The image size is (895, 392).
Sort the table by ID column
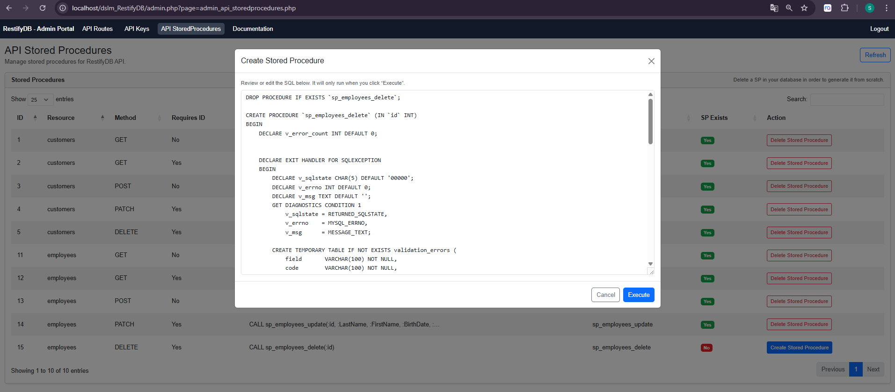point(20,118)
